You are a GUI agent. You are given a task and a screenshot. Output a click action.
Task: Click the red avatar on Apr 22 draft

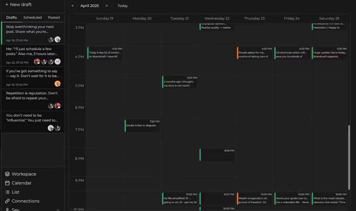click(37, 61)
